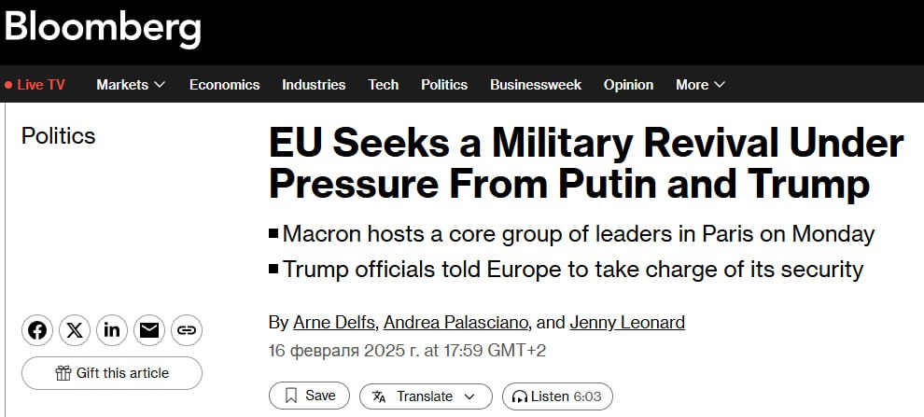
Task: Open the Translate dropdown
Action: [x=425, y=396]
